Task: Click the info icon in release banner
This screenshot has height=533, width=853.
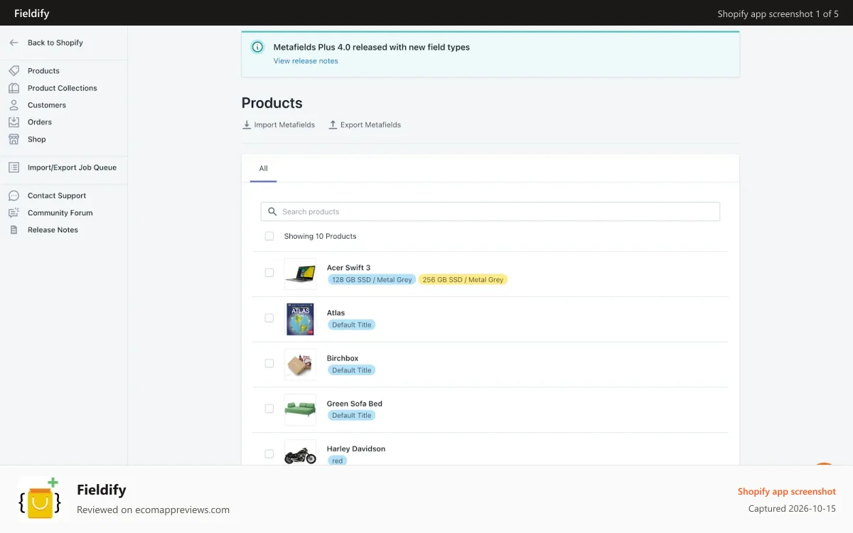Action: [257, 47]
